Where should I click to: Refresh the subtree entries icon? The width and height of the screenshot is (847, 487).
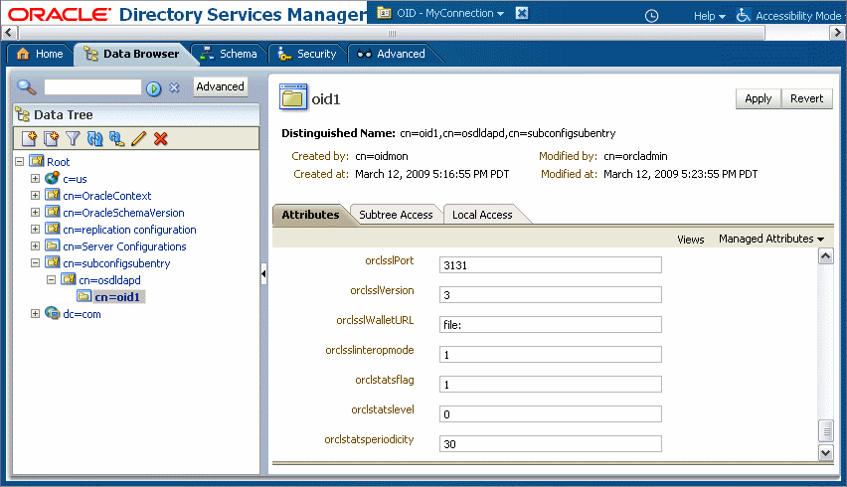point(94,139)
